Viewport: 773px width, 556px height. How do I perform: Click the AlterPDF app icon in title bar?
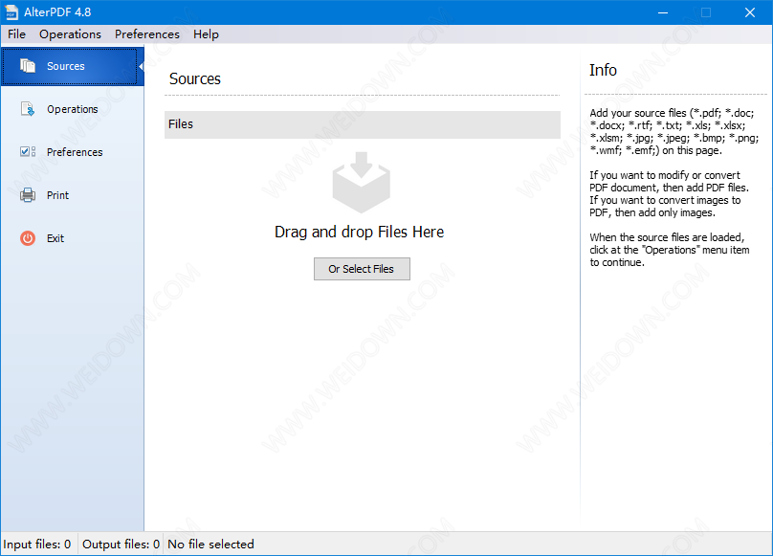point(11,12)
